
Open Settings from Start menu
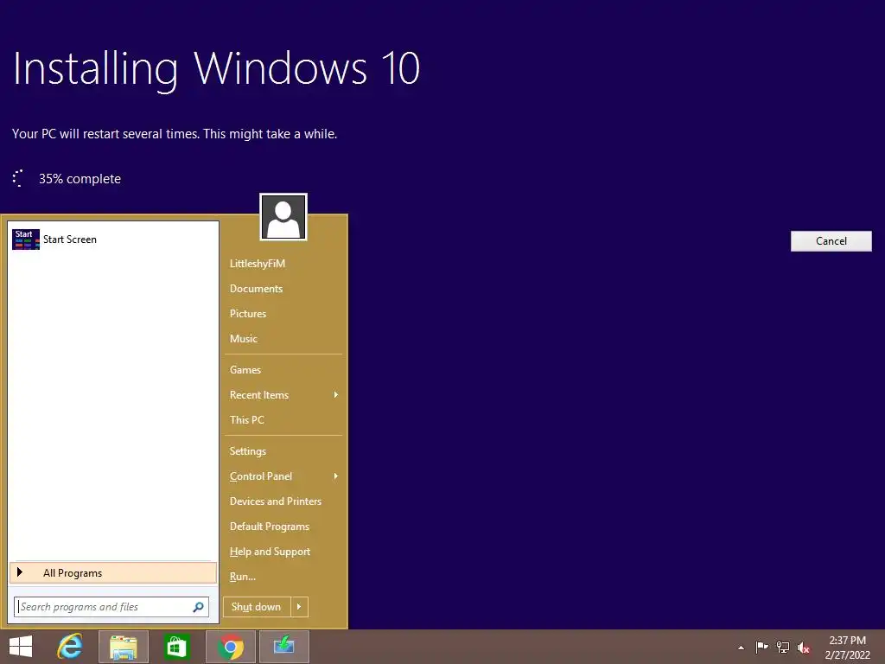pyautogui.click(x=248, y=451)
